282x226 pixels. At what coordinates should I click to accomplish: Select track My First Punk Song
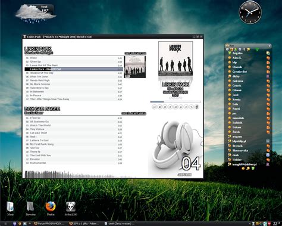point(74,144)
